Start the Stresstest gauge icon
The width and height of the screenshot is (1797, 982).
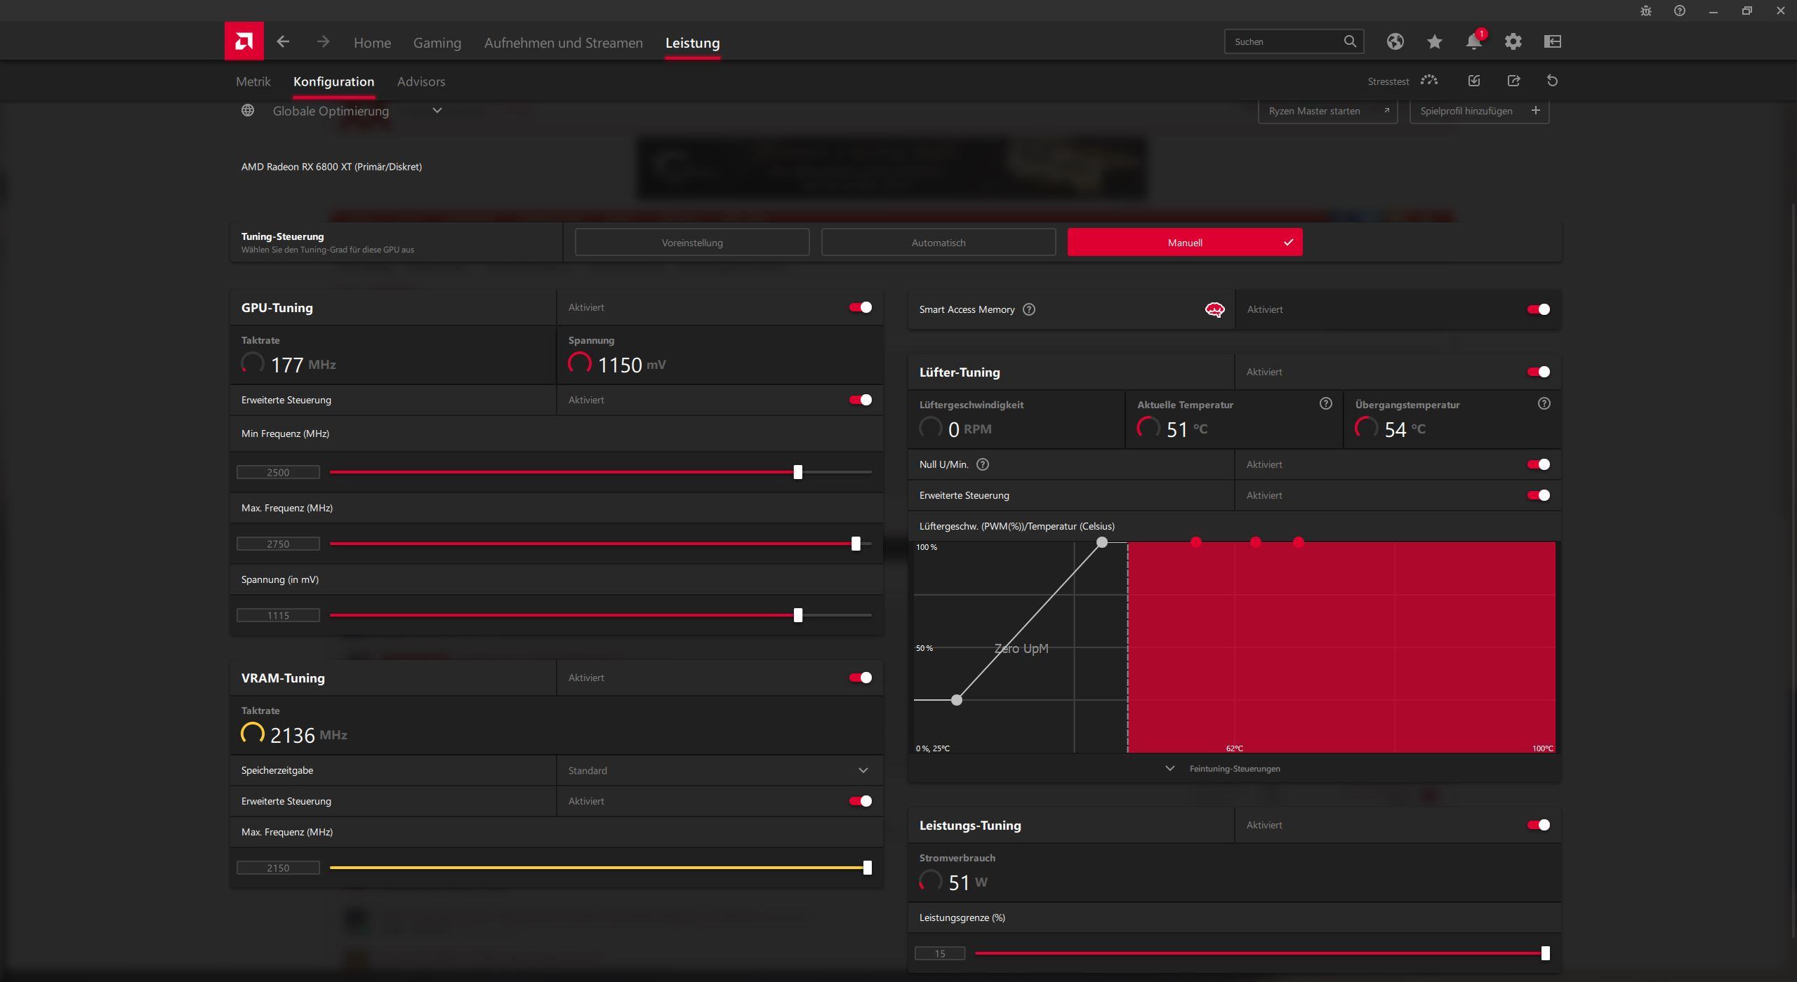tap(1428, 81)
